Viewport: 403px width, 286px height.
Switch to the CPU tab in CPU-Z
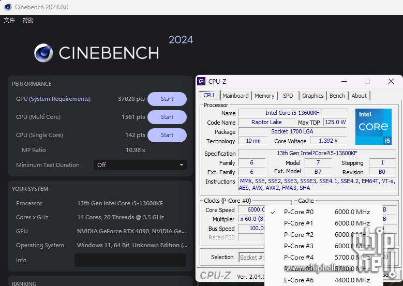point(209,95)
